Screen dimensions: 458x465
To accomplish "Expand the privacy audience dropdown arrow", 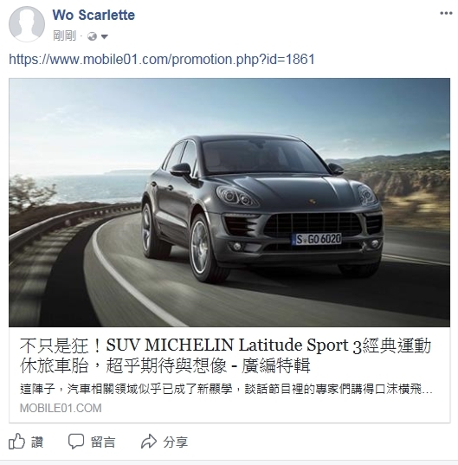I will pyautogui.click(x=105, y=36).
